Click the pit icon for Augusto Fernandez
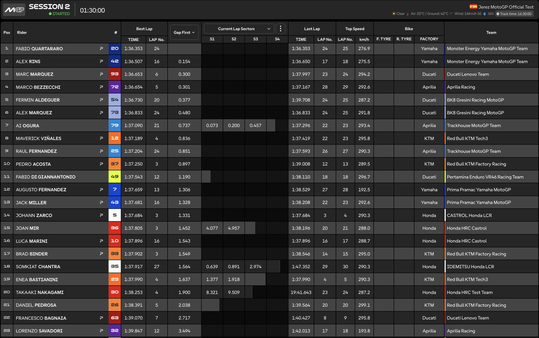The image size is (539, 338). point(101,190)
